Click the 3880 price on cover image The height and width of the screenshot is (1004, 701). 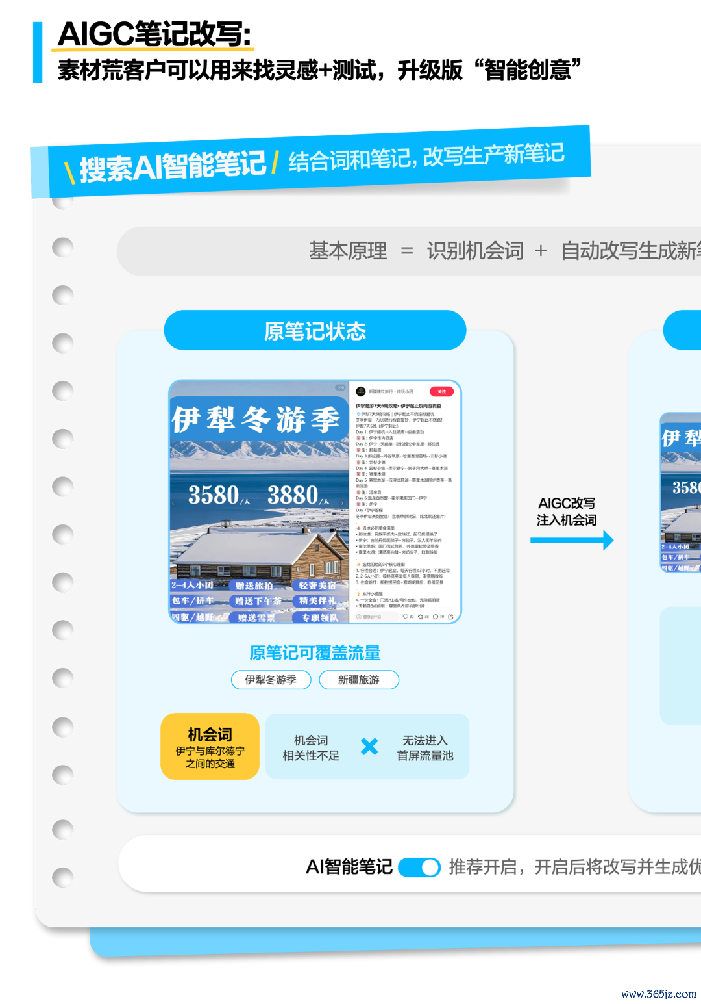click(298, 496)
